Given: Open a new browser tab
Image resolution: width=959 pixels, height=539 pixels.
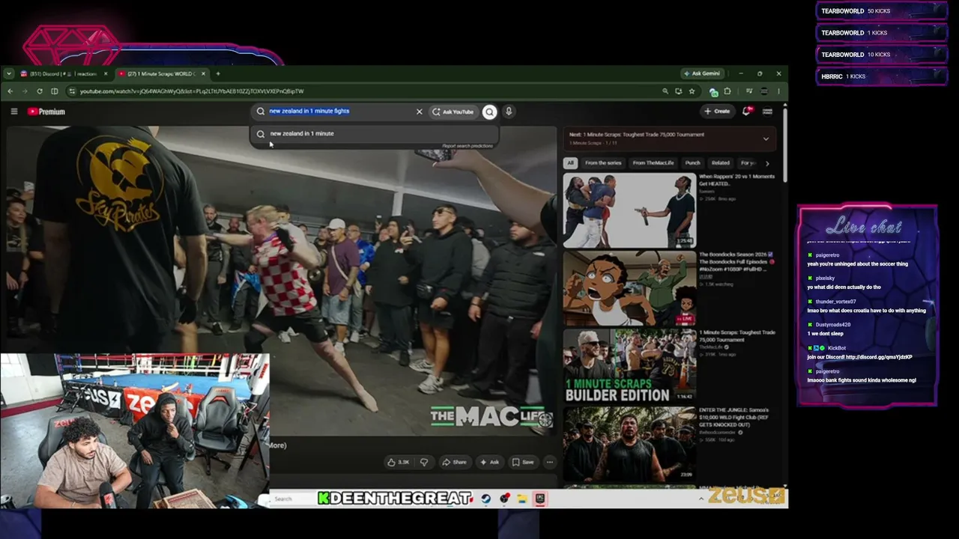Looking at the screenshot, I should pyautogui.click(x=218, y=73).
